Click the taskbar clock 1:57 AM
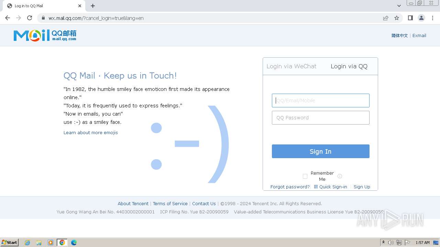Image resolution: width=440 pixels, height=247 pixels. (422, 243)
